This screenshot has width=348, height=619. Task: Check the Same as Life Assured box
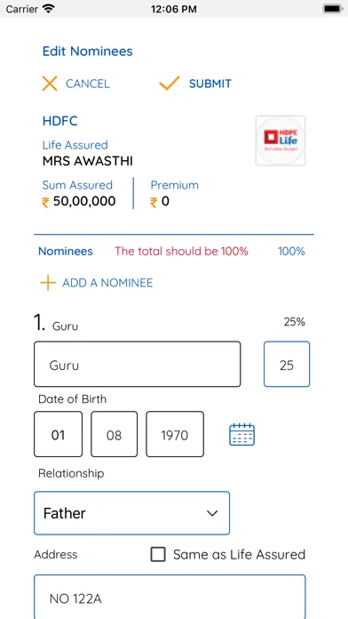coord(158,554)
